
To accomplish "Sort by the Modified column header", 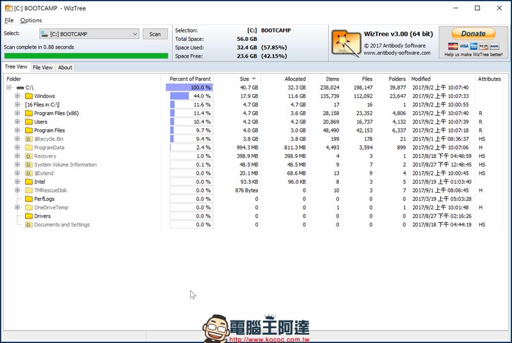I will point(442,79).
